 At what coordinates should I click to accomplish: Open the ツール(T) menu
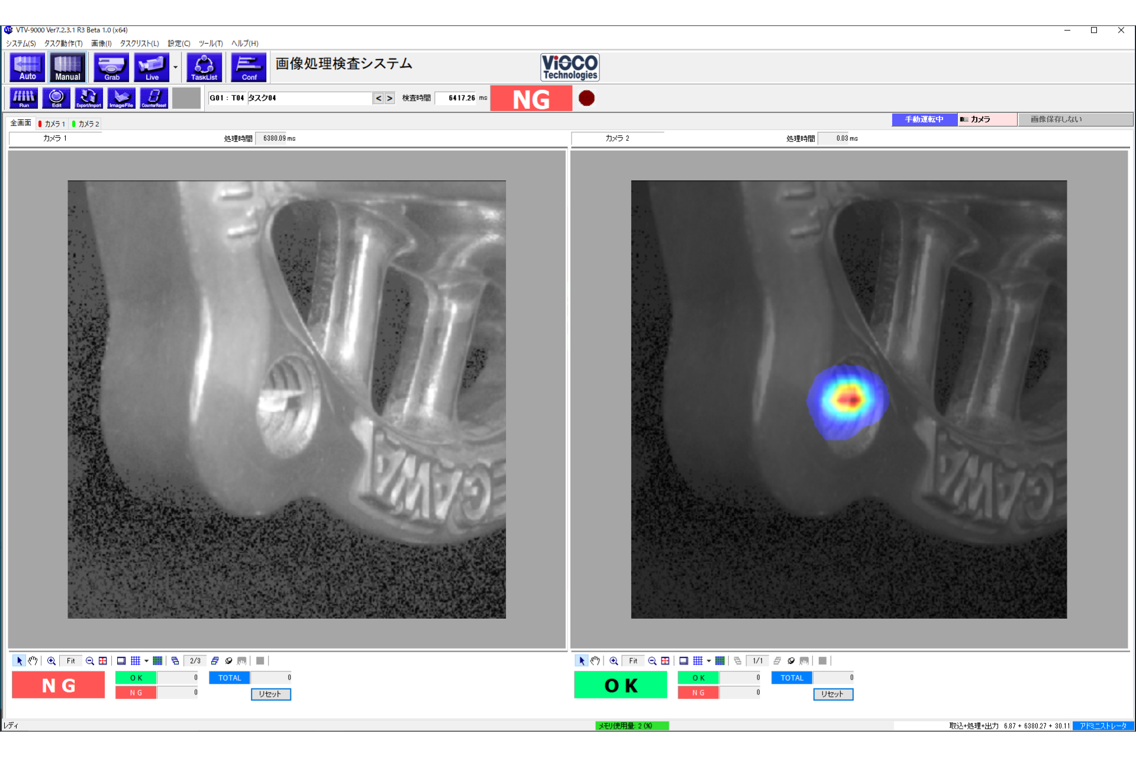(x=210, y=43)
